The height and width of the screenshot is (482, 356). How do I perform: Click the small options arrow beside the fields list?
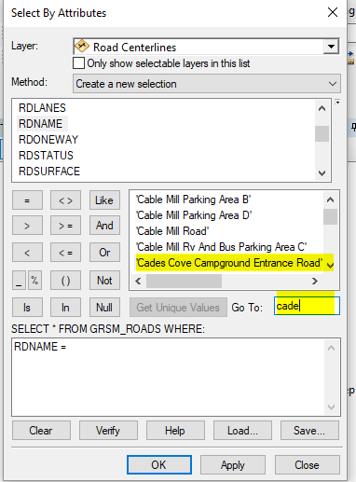337,103
